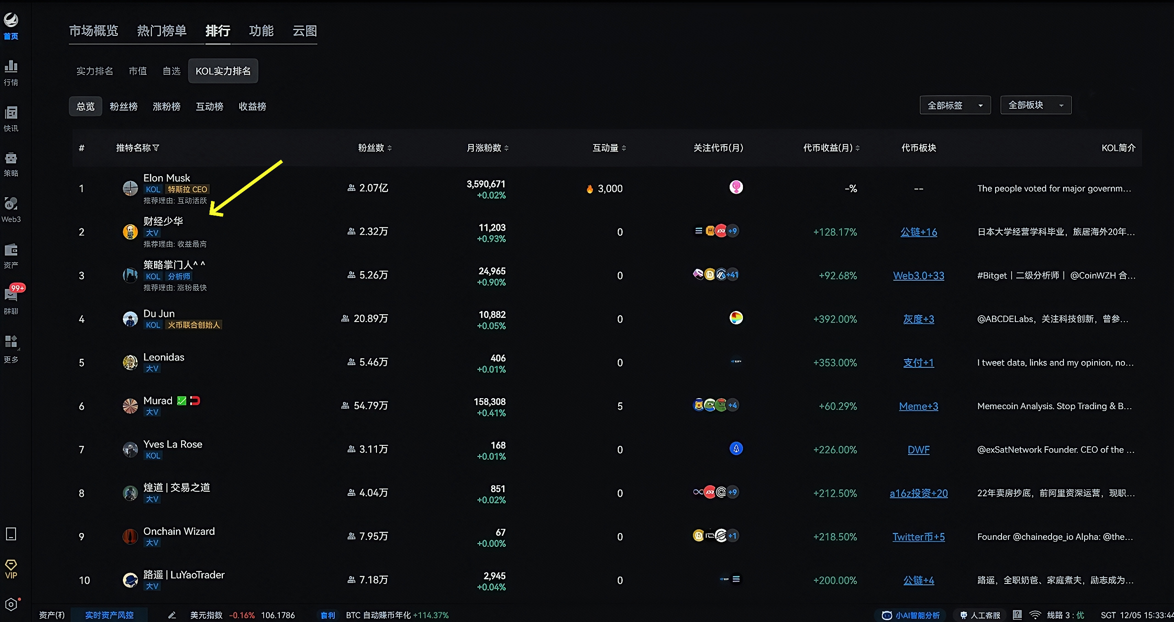1174x622 pixels.
Task: Click the filter icon beside 推特名称
Action: point(156,148)
